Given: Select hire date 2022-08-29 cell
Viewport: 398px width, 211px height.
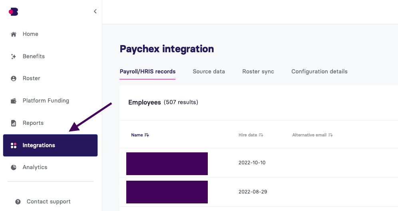Looking at the screenshot, I should [x=253, y=192].
